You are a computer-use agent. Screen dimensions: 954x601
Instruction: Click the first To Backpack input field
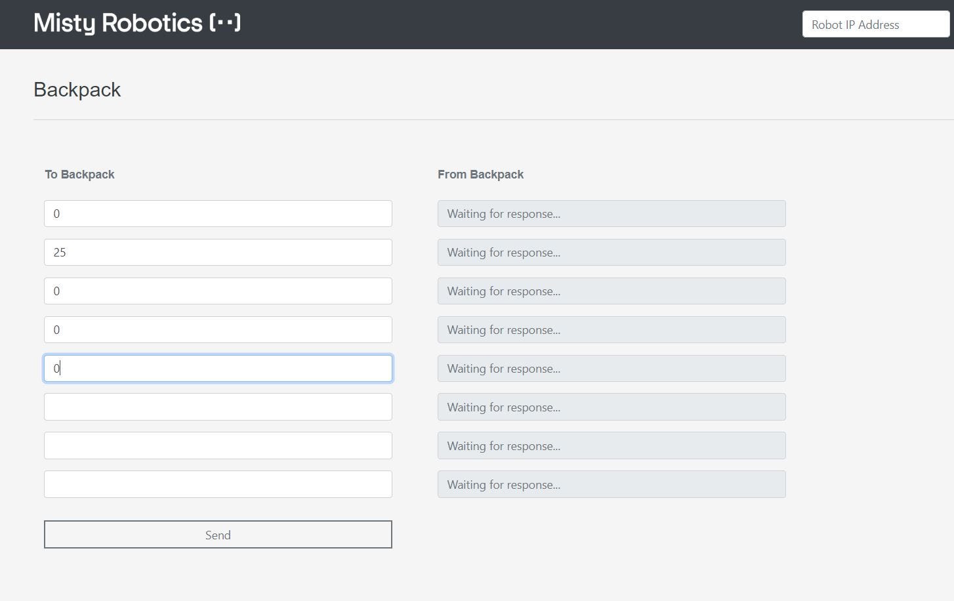pos(218,214)
